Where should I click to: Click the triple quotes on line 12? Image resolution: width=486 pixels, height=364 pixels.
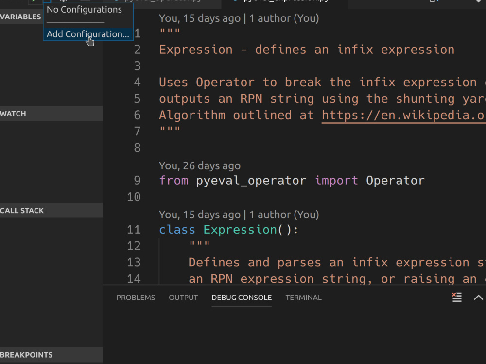199,244
